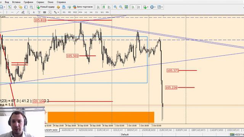Open the Data Window crosshair icon
The width and height of the screenshot is (244, 137).
pos(15,7)
